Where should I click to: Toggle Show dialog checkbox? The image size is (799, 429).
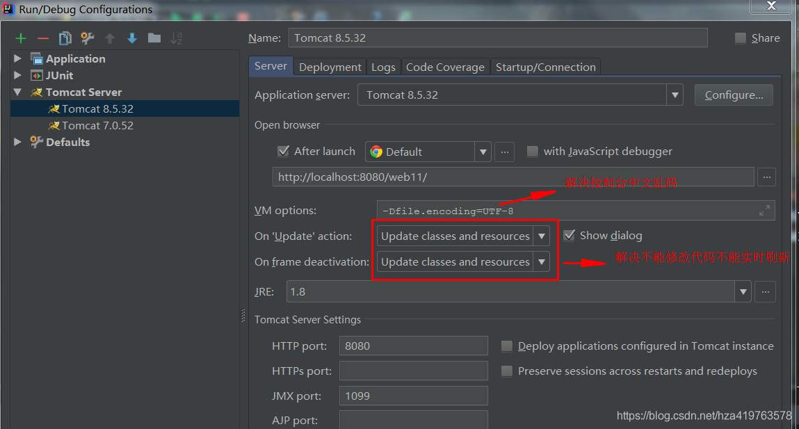click(570, 236)
